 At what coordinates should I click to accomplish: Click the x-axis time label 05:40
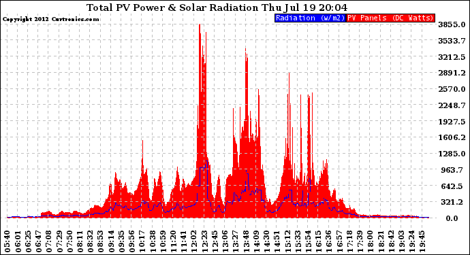pyautogui.click(x=7, y=241)
